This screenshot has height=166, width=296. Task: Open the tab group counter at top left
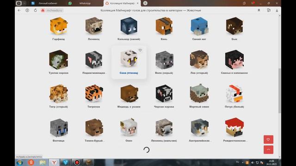coord(18,3)
